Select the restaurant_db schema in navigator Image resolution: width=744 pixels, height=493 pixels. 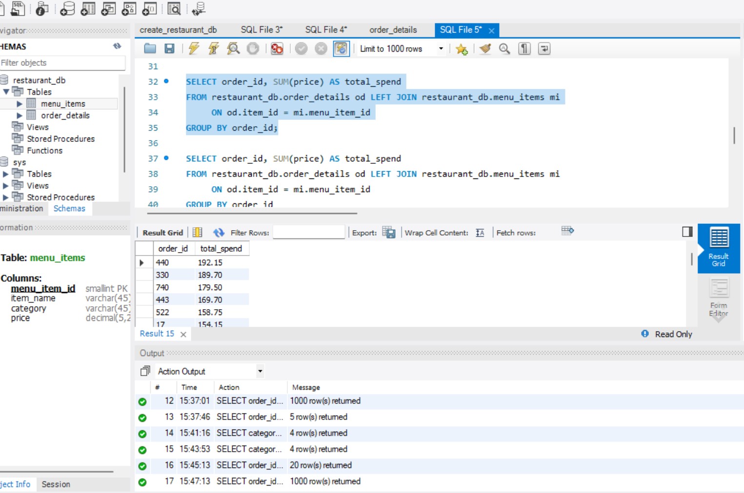coord(39,80)
